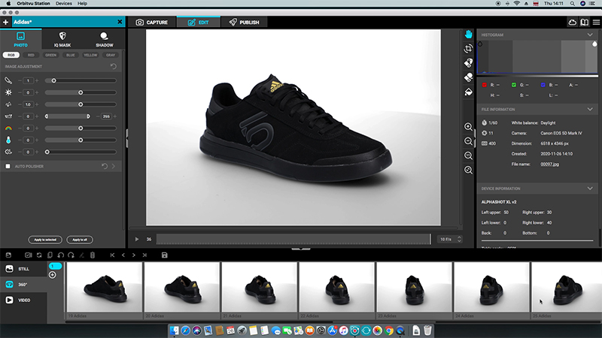602x338 pixels.
Task: Click the saturation rainbow slider handle
Action: point(81,128)
